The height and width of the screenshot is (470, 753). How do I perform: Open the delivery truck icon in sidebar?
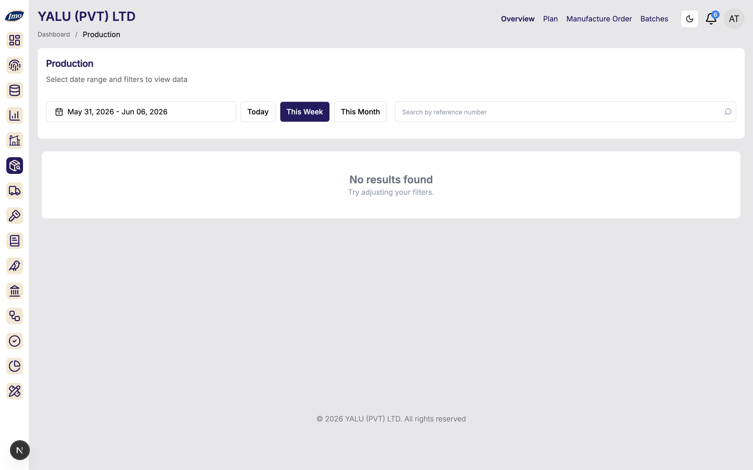click(15, 191)
